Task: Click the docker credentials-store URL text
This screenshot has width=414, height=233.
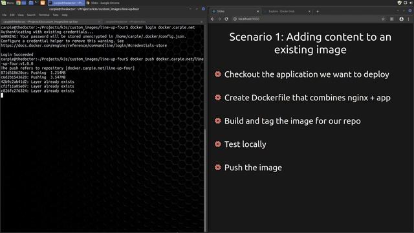Action: 83,45
